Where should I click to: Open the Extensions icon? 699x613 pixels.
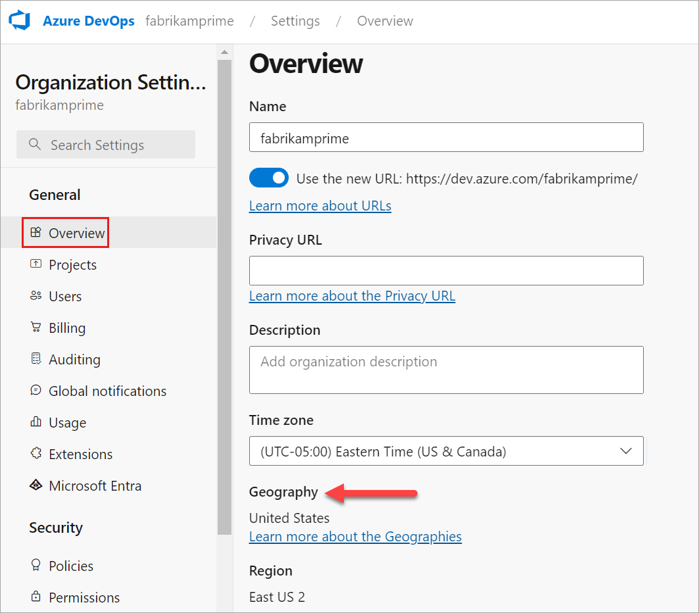pos(36,454)
